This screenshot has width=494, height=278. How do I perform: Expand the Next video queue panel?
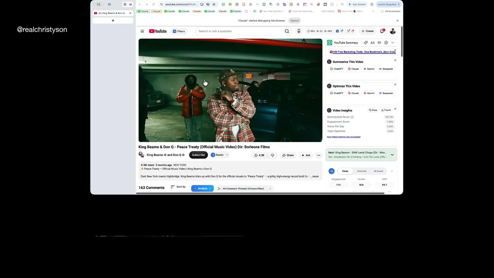coord(392,155)
